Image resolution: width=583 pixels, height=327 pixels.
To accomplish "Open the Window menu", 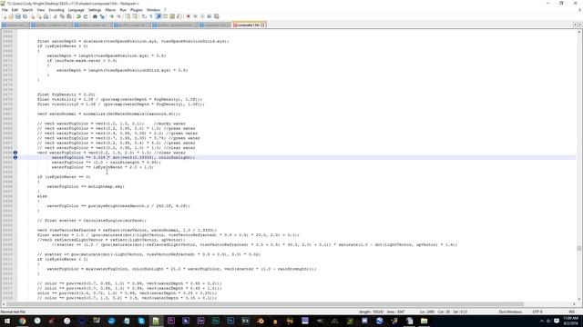I will coord(153,10).
